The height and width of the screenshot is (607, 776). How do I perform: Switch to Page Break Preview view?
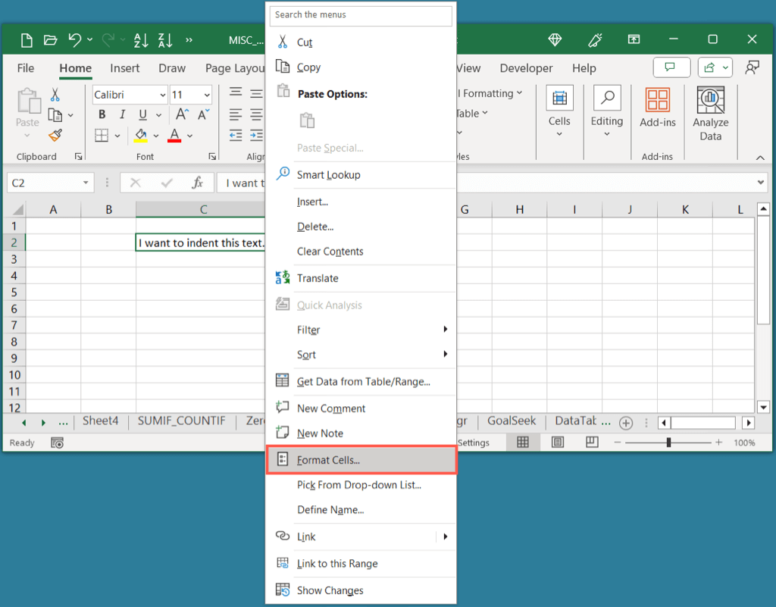click(x=592, y=443)
